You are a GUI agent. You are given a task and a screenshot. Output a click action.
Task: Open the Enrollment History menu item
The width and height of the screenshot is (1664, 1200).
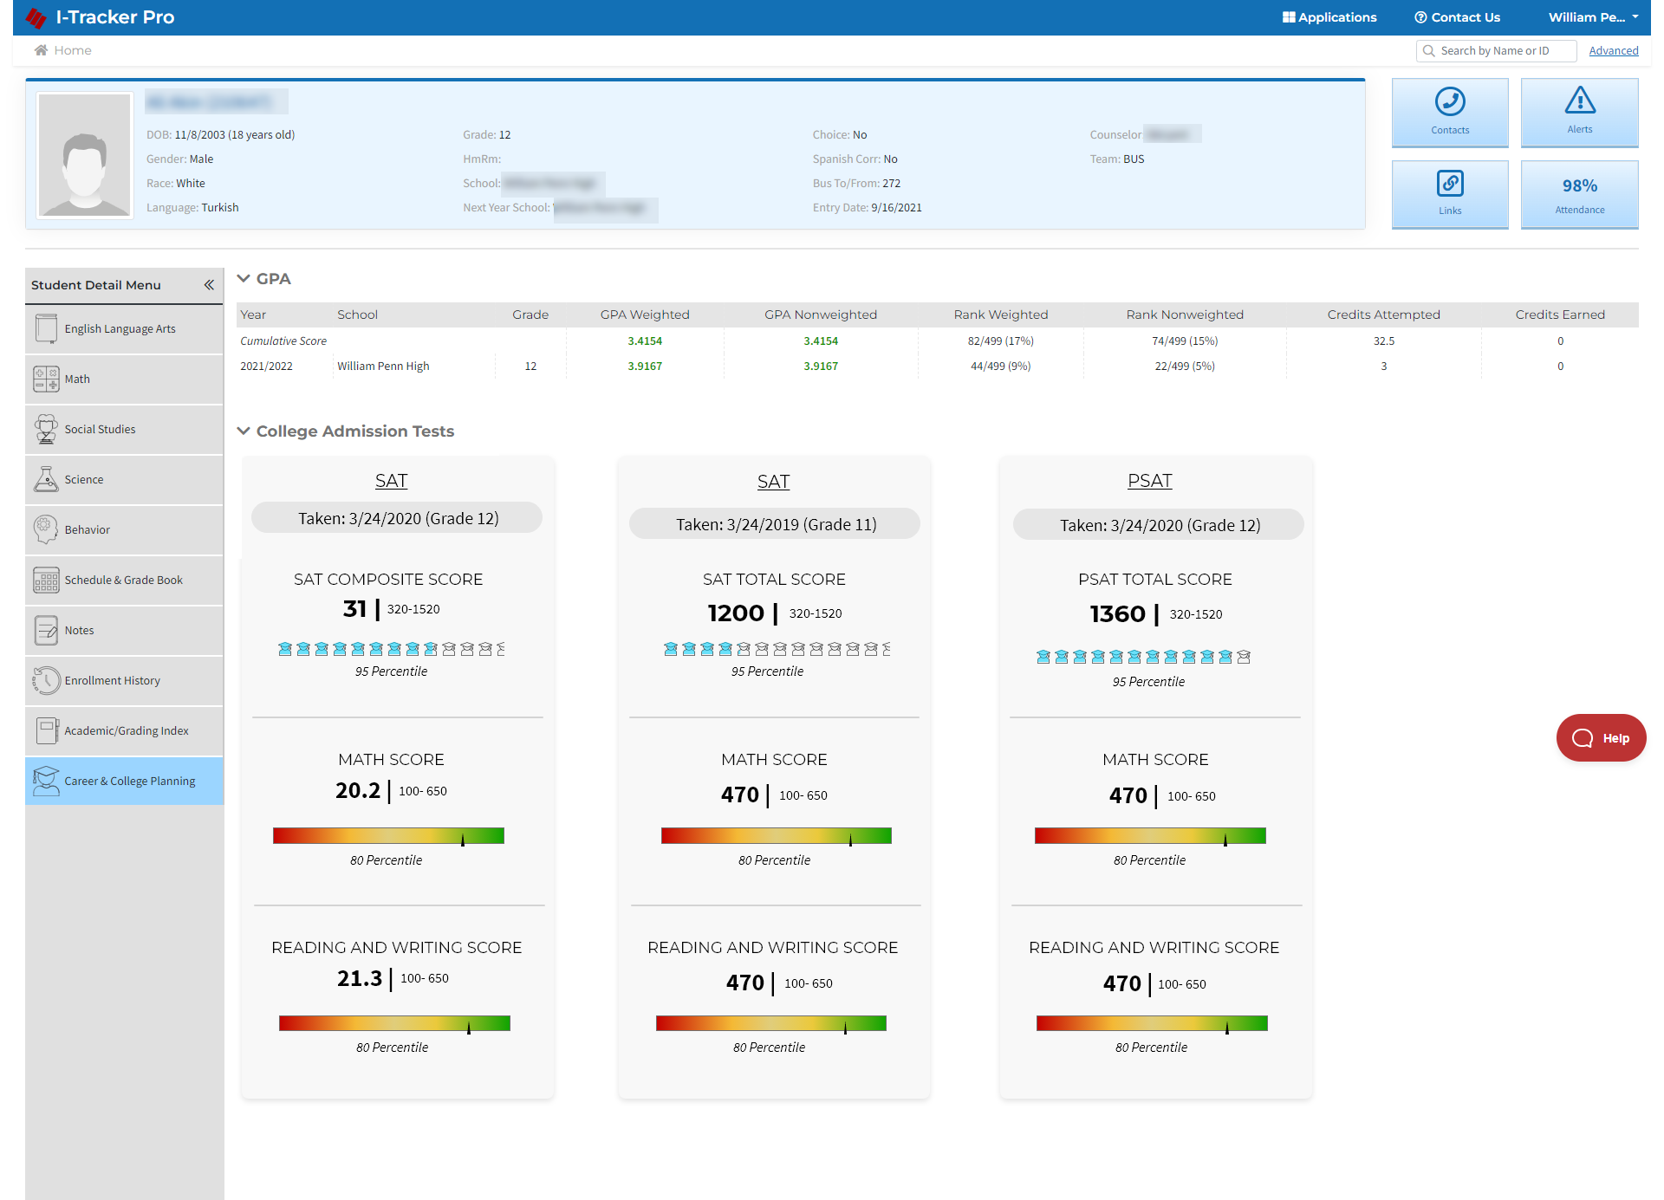(124, 681)
